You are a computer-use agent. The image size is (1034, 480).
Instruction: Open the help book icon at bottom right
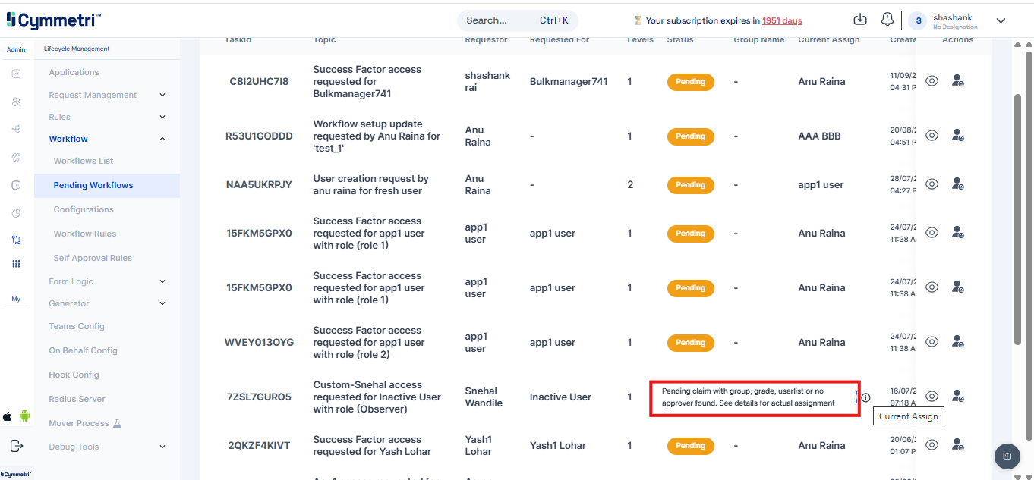pos(1007,456)
